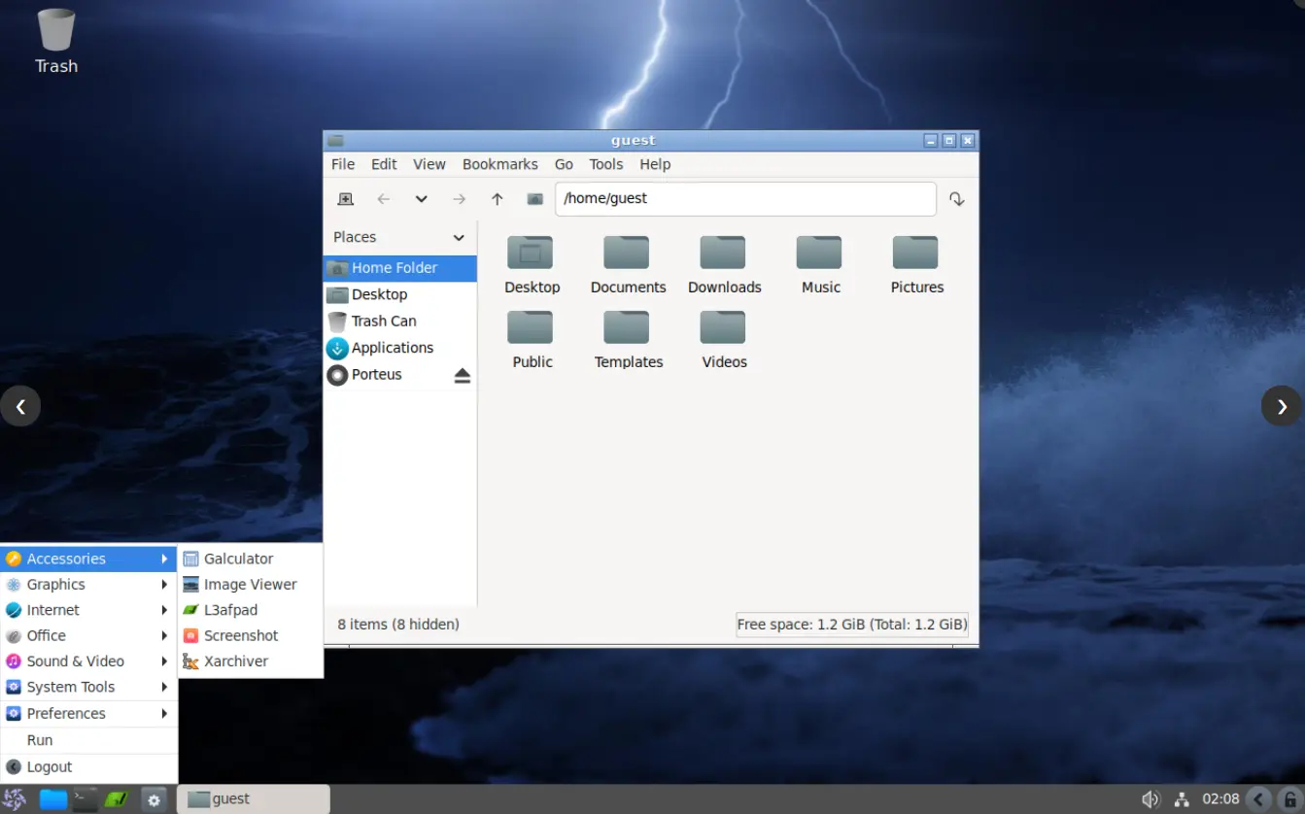Open the settings gear in the taskbar
Image resolution: width=1305 pixels, height=814 pixels.
coord(154,799)
